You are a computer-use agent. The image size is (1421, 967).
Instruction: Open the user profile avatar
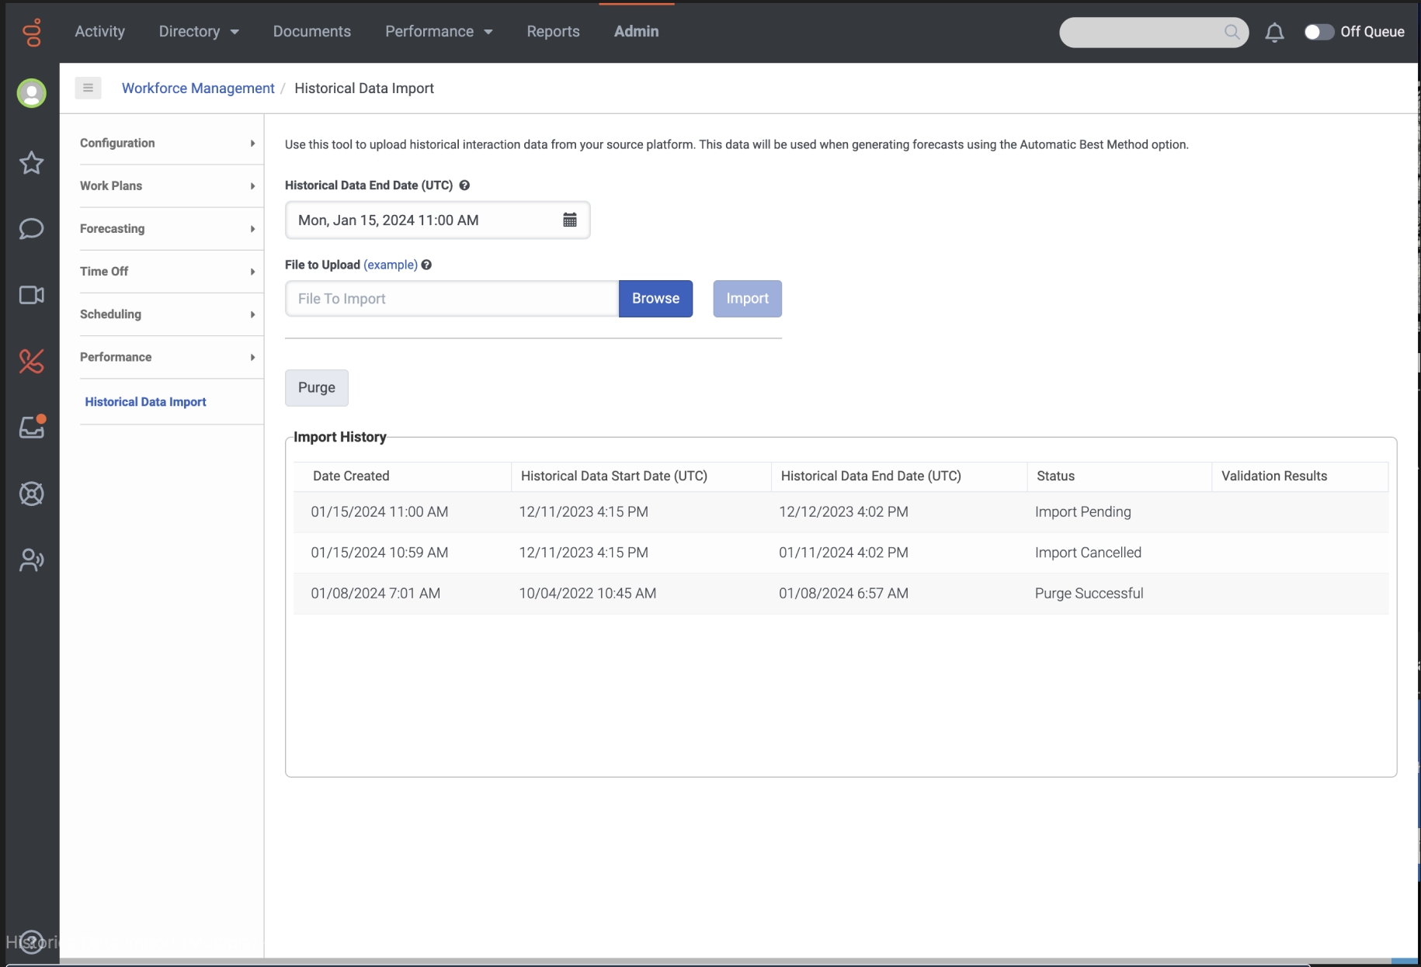32,93
